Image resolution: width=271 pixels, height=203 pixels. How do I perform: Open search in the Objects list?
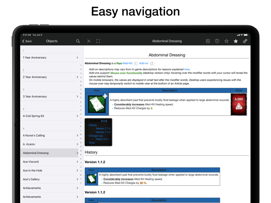click(78, 41)
